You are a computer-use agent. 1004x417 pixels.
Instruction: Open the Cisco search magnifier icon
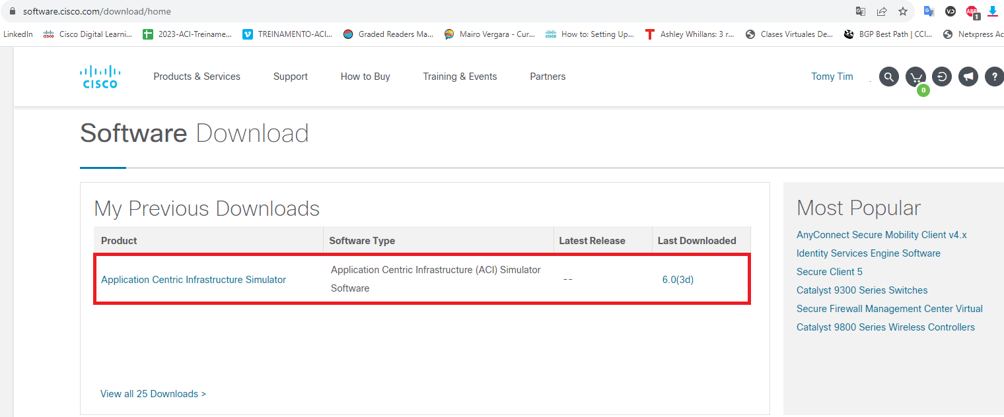pos(888,76)
